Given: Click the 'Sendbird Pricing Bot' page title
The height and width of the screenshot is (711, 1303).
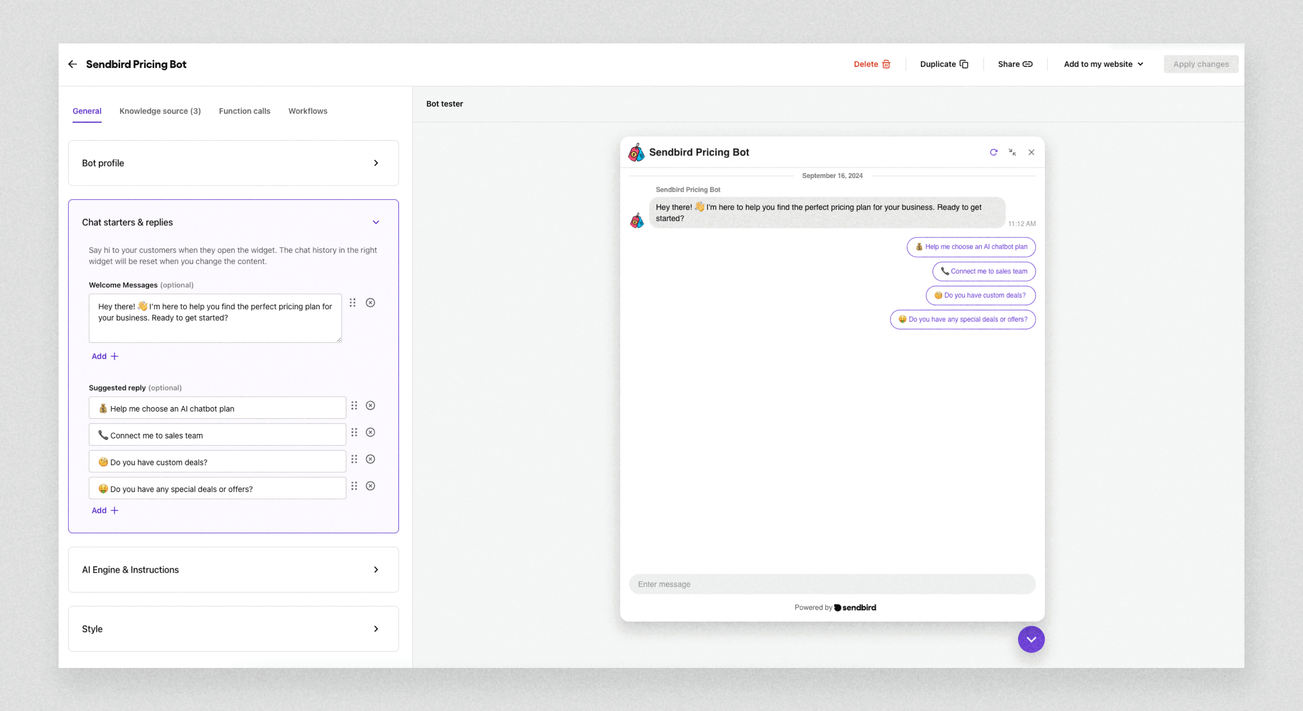Looking at the screenshot, I should click(136, 64).
